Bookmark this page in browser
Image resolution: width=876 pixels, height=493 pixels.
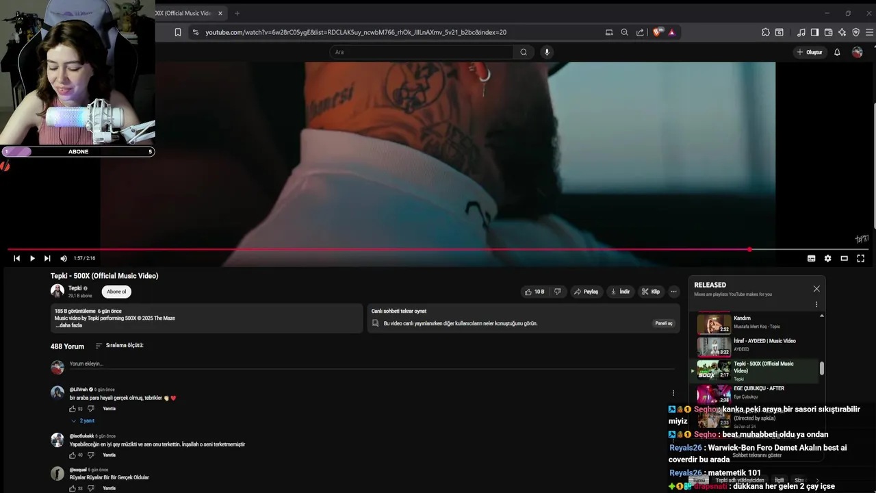pyautogui.click(x=178, y=32)
